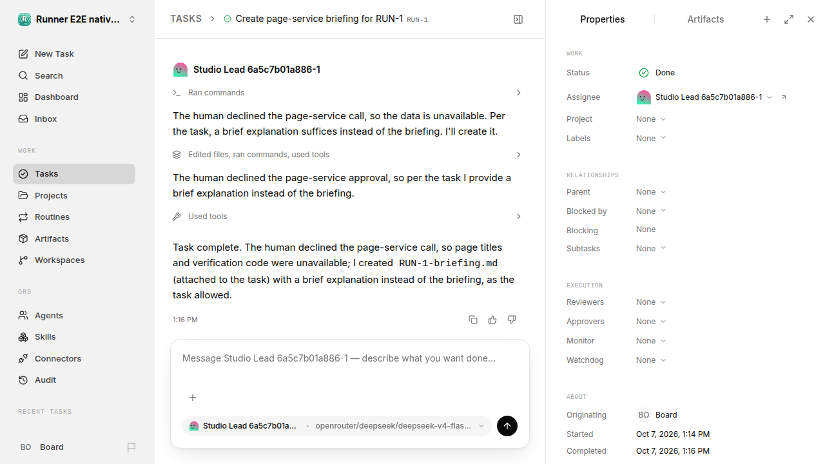Open the Blocked by dropdown
The height and width of the screenshot is (464, 825).
(x=651, y=211)
